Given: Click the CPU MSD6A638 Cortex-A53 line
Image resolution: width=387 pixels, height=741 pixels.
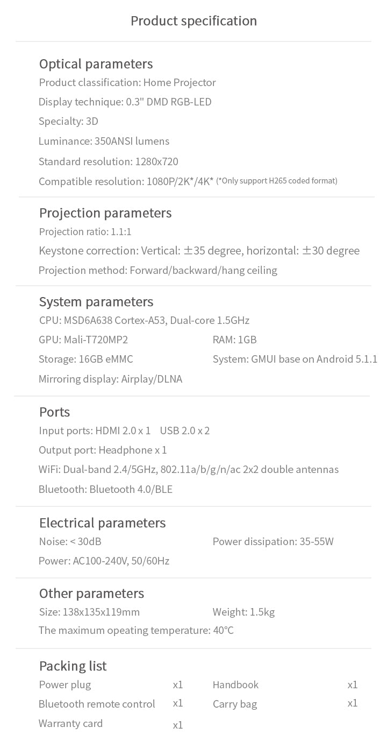Looking at the screenshot, I should click(144, 320).
